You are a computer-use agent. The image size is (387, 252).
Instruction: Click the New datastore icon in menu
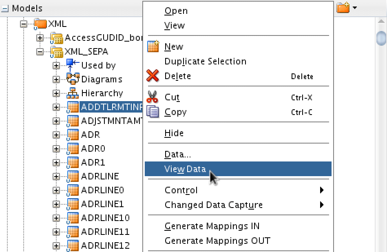coord(153,46)
